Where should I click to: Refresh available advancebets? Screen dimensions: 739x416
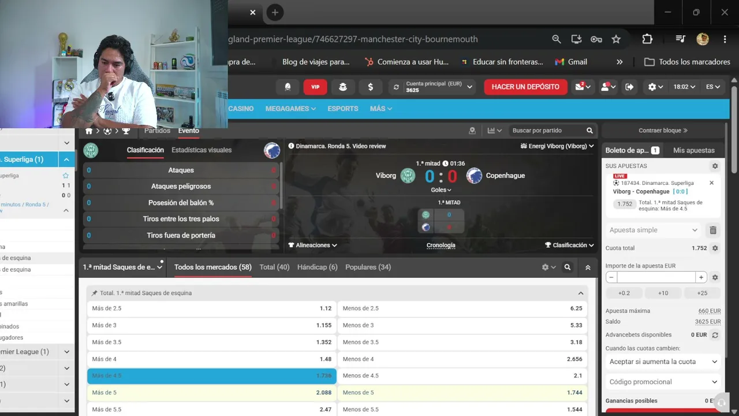[x=715, y=335]
